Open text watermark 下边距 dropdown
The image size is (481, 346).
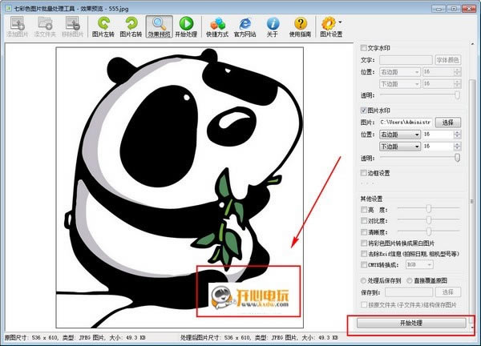[400, 84]
